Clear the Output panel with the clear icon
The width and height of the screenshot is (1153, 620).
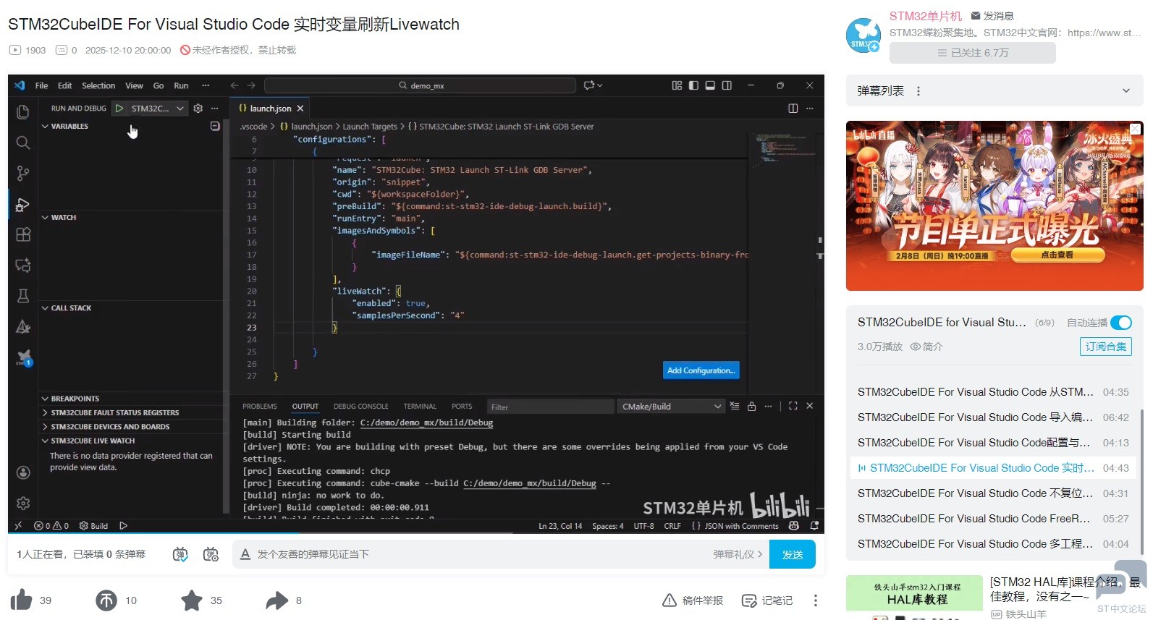tap(735, 406)
